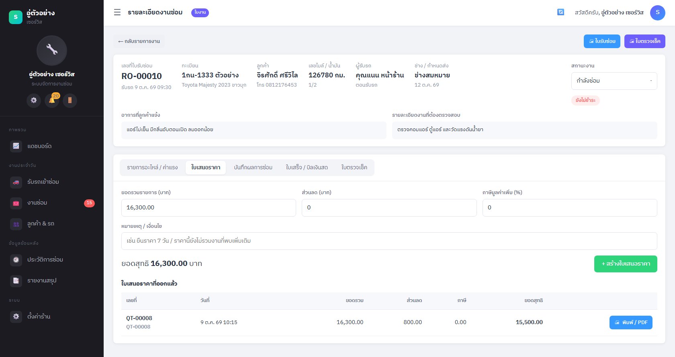This screenshot has width=675, height=357.
Task: Print QT-00008 with พิมพ์ / PDF
Action: click(x=631, y=323)
